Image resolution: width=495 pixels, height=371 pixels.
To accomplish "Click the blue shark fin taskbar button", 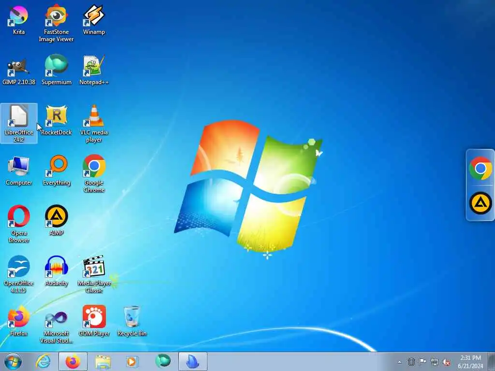I will [193, 361].
